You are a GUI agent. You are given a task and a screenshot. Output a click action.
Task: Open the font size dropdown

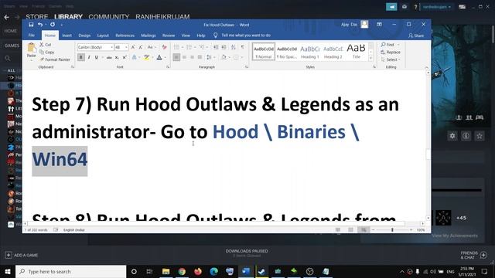pos(126,47)
